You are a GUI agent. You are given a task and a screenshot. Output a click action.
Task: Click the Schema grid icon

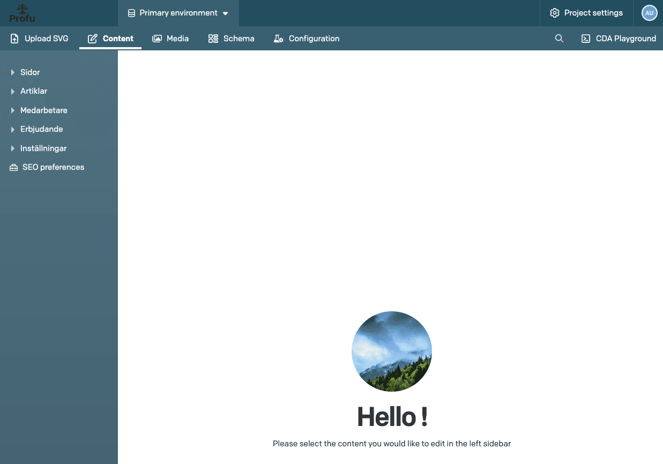click(213, 38)
